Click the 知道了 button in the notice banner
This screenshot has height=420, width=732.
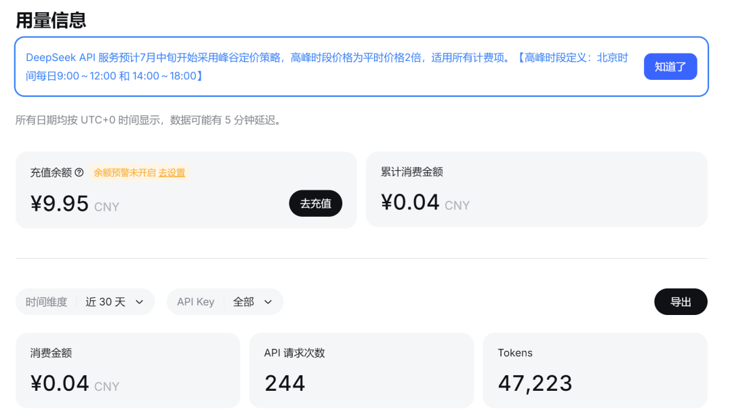coord(670,67)
